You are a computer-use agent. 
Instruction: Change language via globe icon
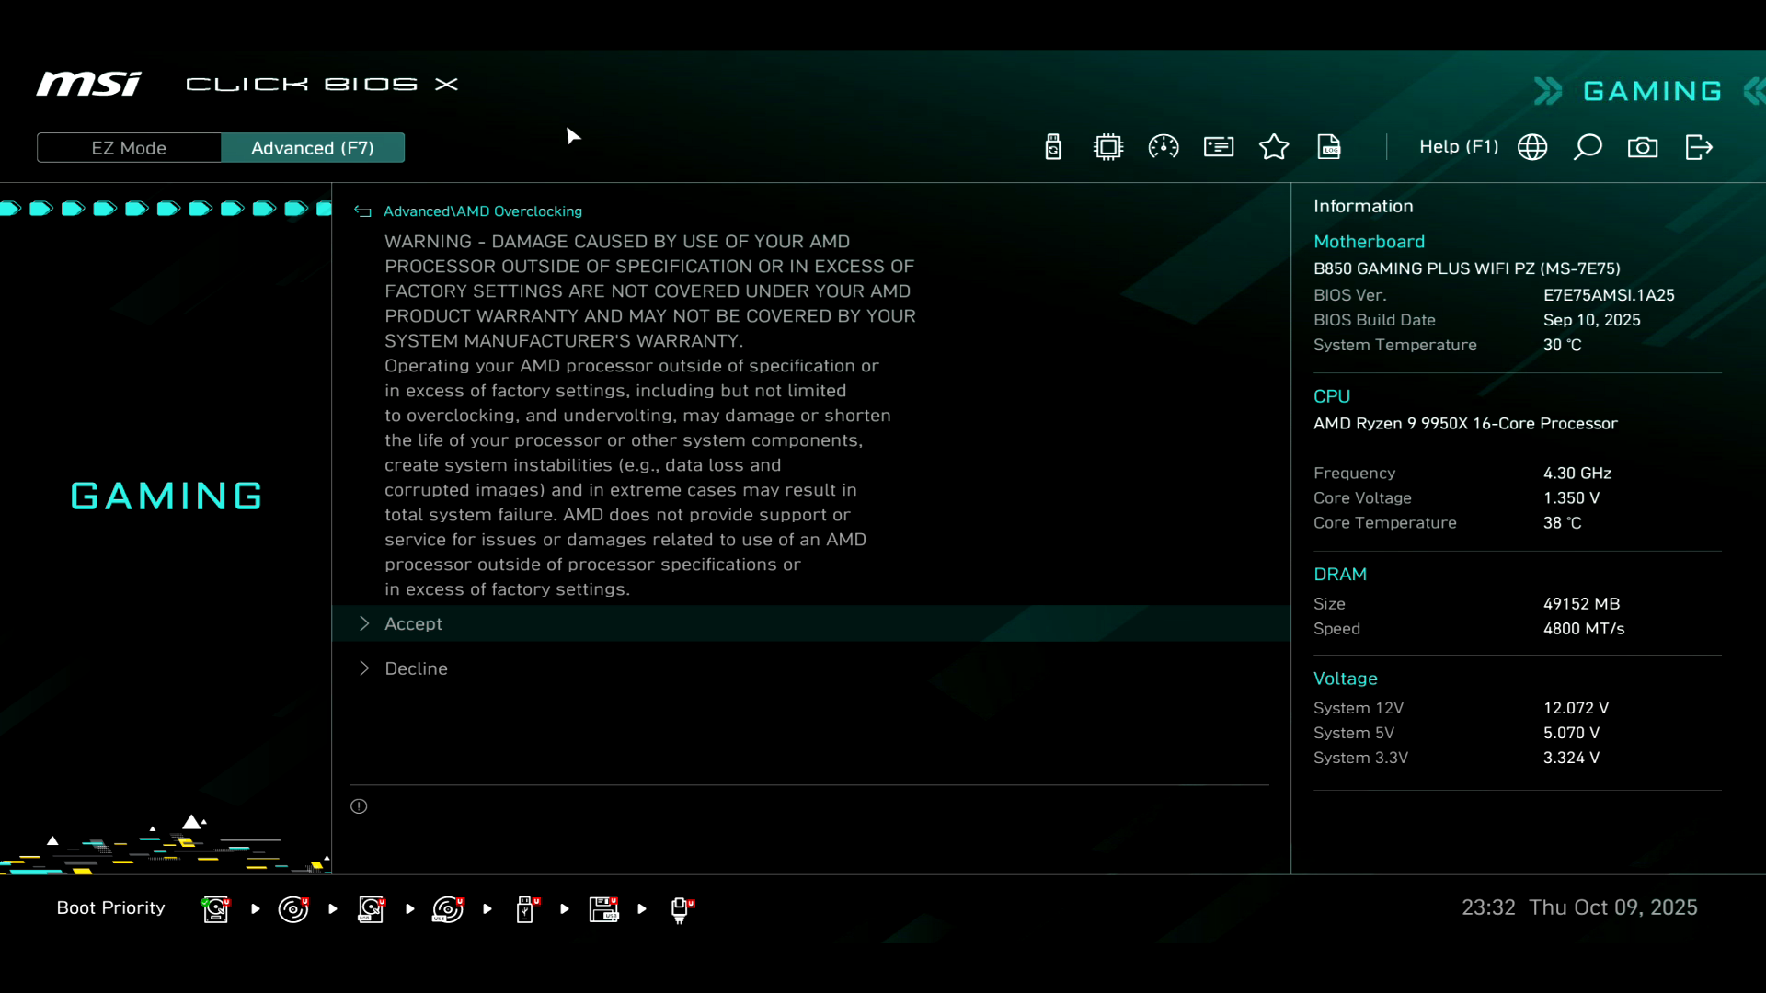[1532, 147]
